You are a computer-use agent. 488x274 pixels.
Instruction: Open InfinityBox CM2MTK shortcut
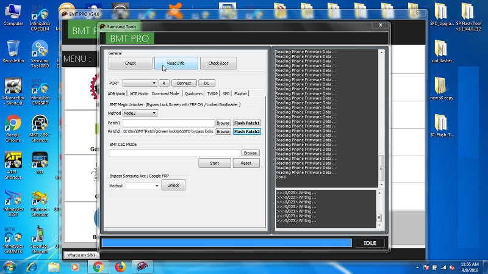point(13,240)
